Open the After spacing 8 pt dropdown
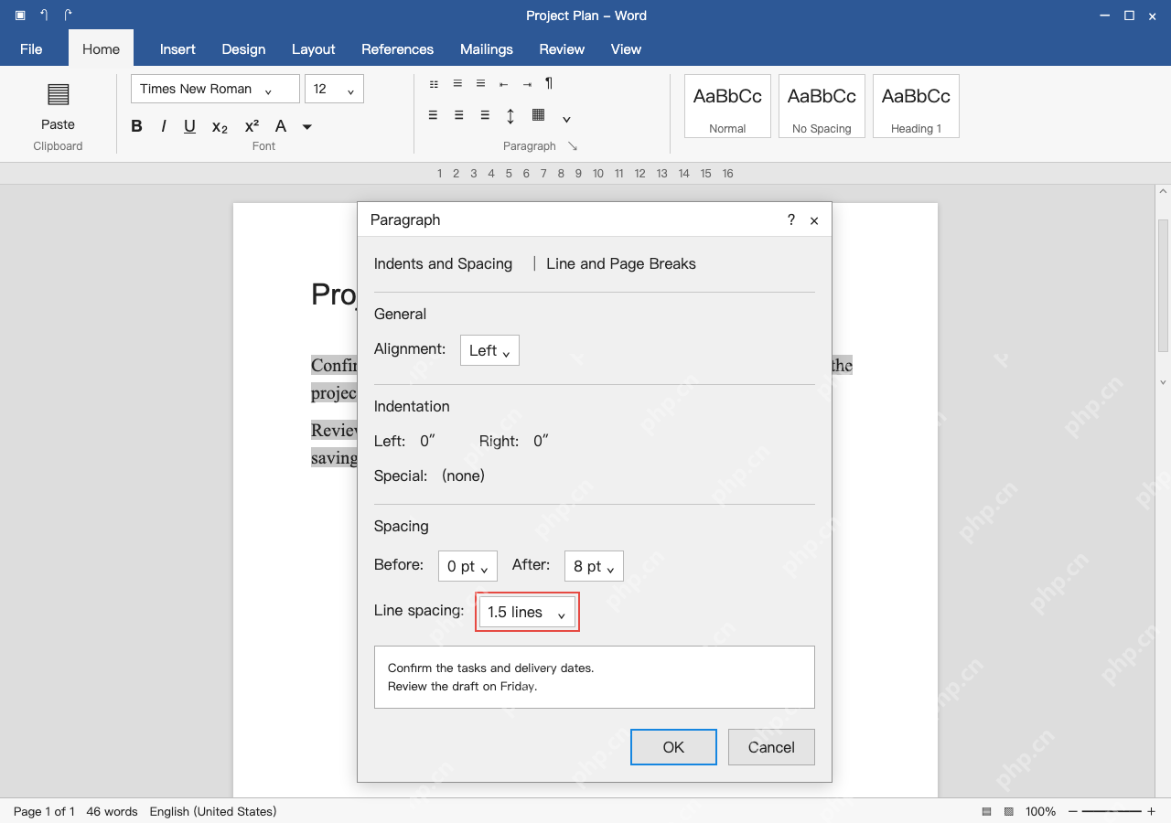Viewport: 1171px width, 823px height. (594, 566)
